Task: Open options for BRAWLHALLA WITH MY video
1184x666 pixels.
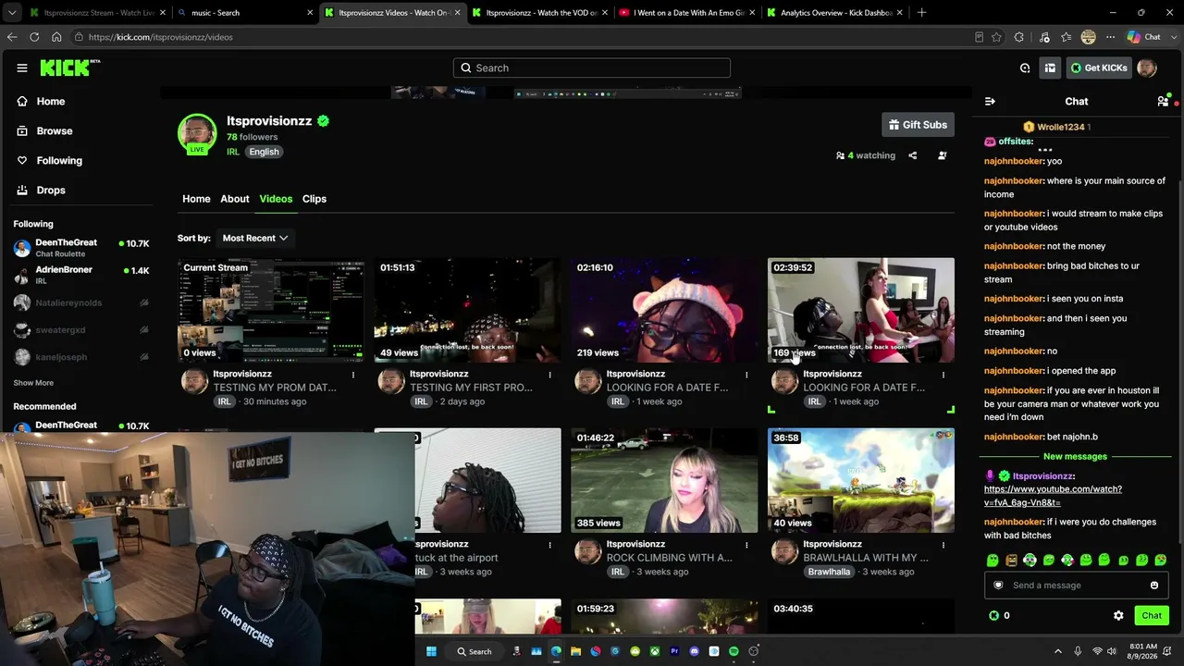Action: 943,545
